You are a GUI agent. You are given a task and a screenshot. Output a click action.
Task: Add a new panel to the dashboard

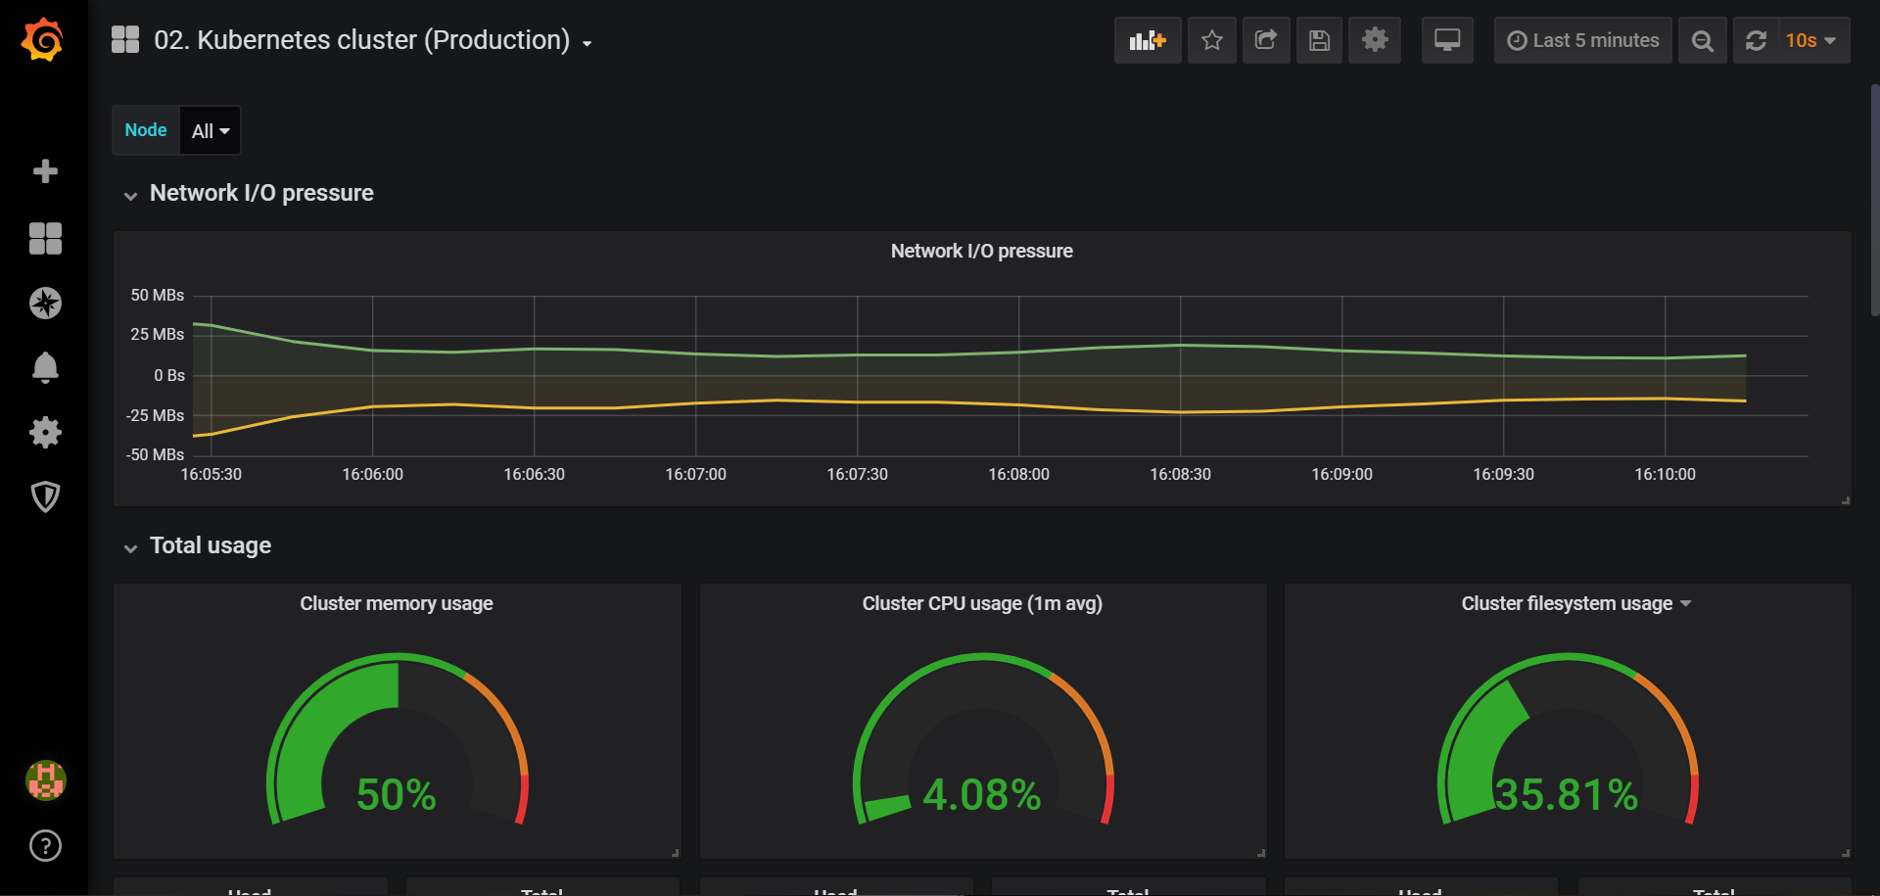(1147, 40)
